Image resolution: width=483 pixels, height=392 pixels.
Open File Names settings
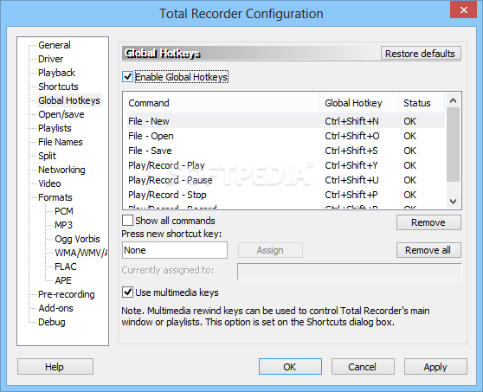60,142
